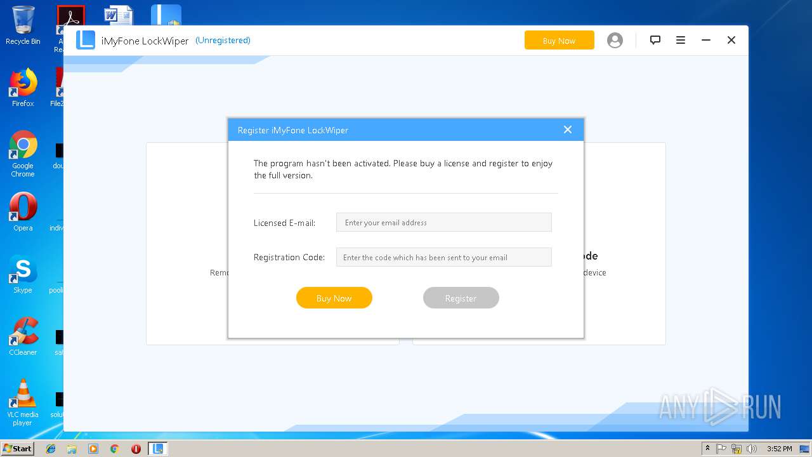The width and height of the screenshot is (812, 457).
Task: Open Chrome from the taskbar
Action: [x=114, y=449]
